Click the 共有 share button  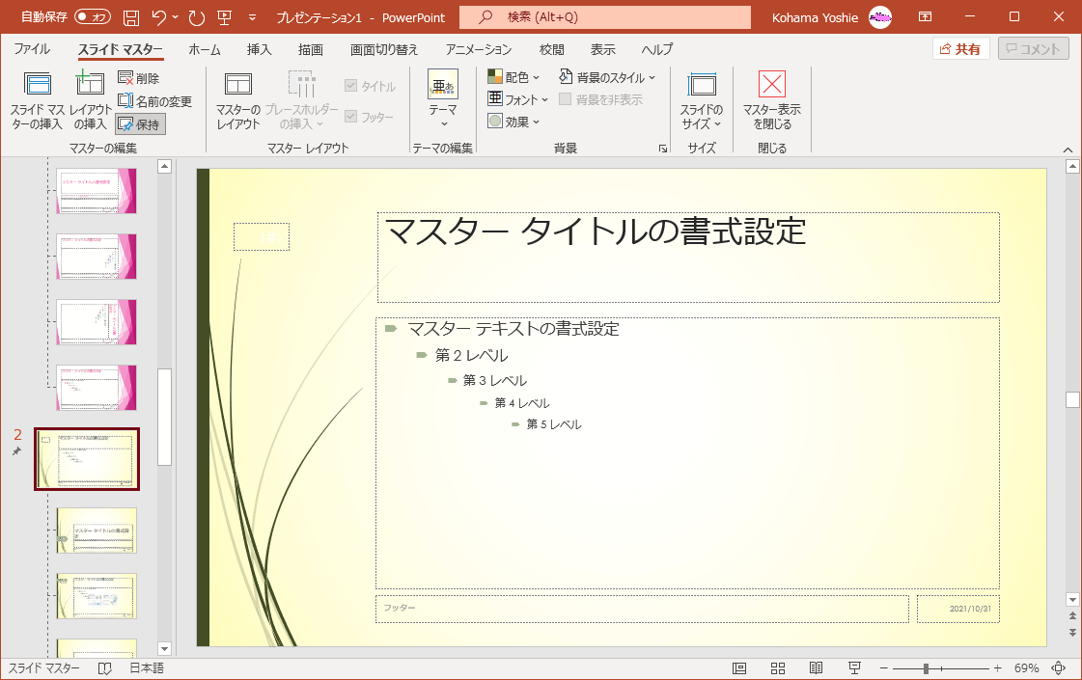(x=960, y=49)
